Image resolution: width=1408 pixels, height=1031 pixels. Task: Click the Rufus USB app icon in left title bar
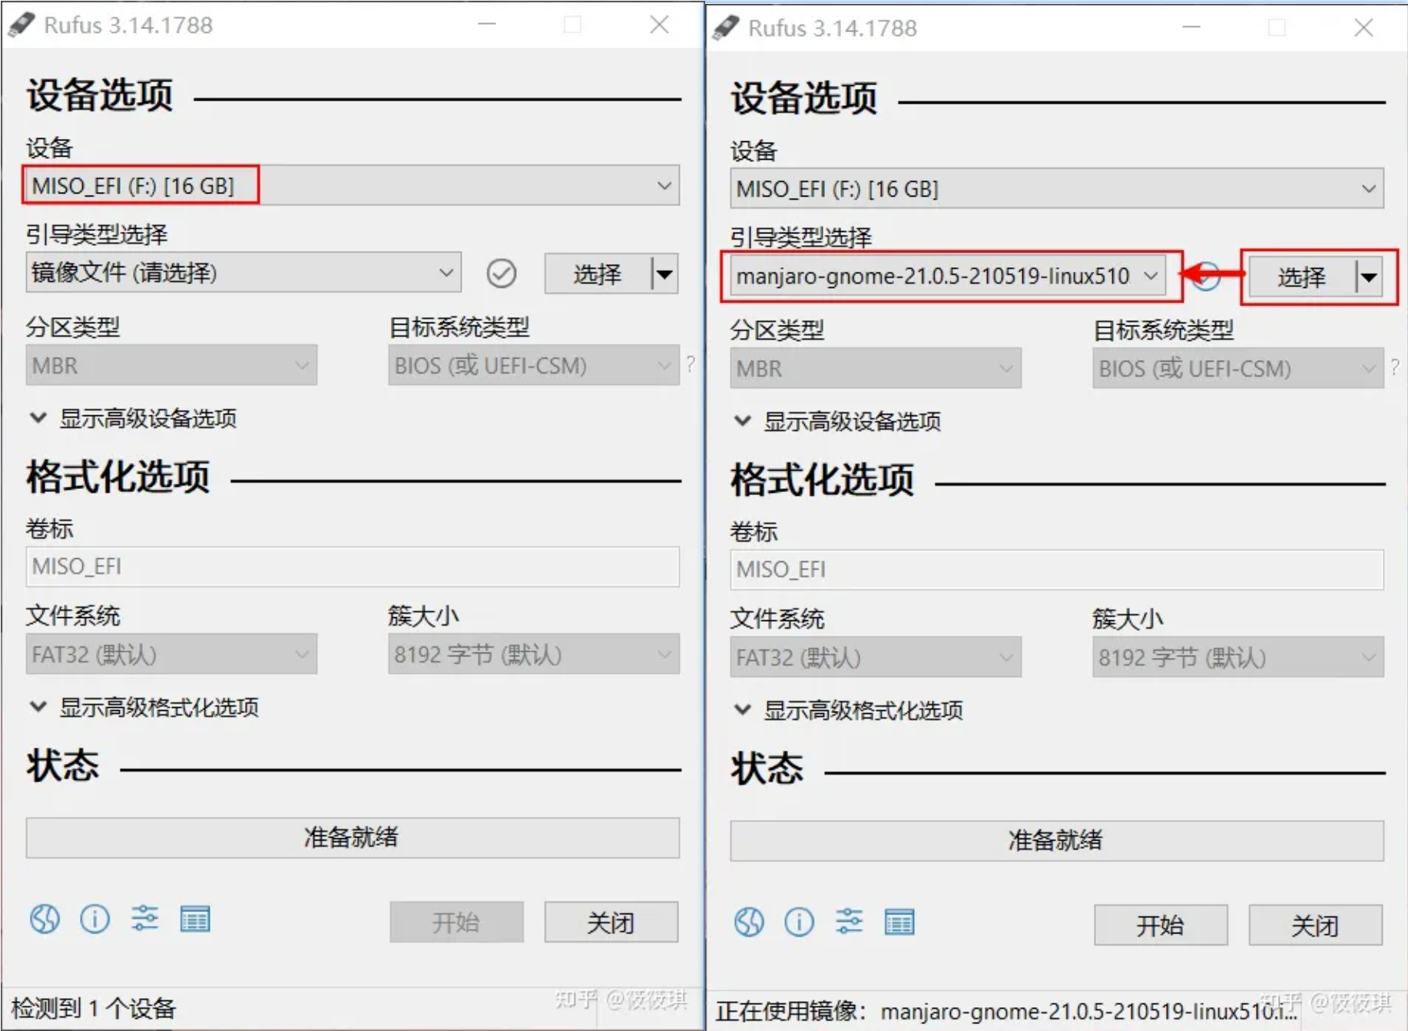tap(22, 25)
